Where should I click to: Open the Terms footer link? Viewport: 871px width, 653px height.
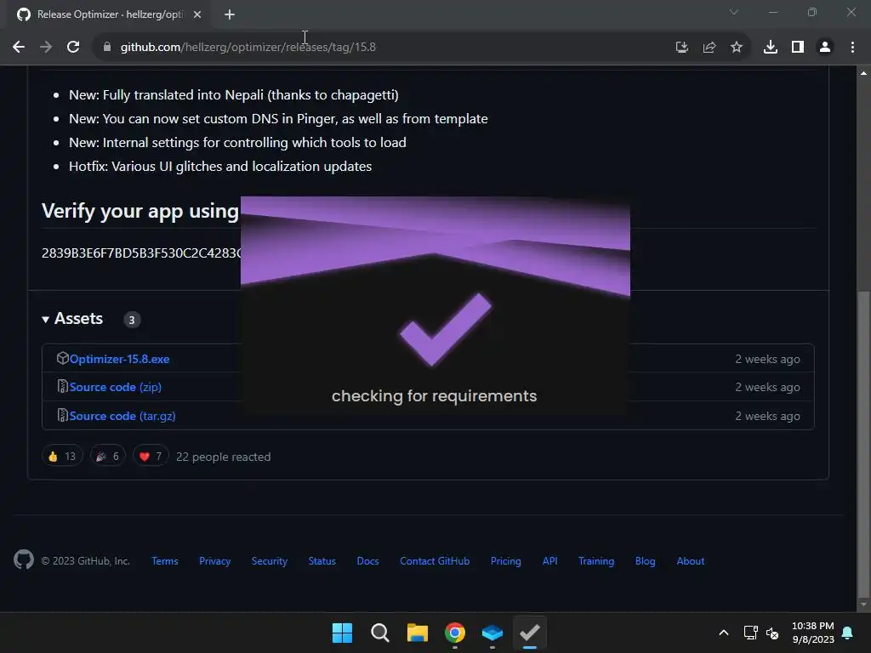(x=165, y=561)
